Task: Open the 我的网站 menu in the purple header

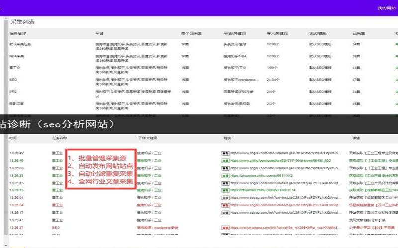Action: tap(387, 8)
